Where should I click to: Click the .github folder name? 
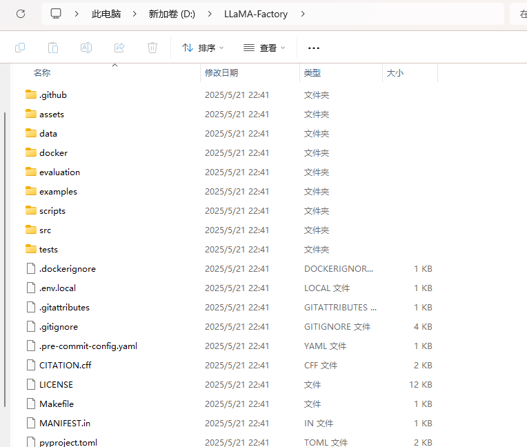coord(53,95)
